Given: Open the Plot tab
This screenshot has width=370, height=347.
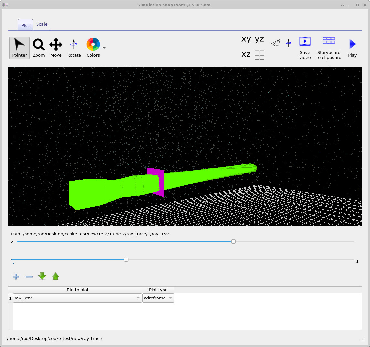Looking at the screenshot, I should [25, 25].
